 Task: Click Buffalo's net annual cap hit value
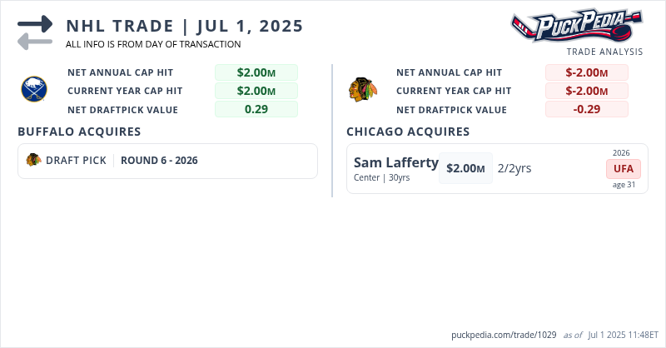[x=256, y=72]
